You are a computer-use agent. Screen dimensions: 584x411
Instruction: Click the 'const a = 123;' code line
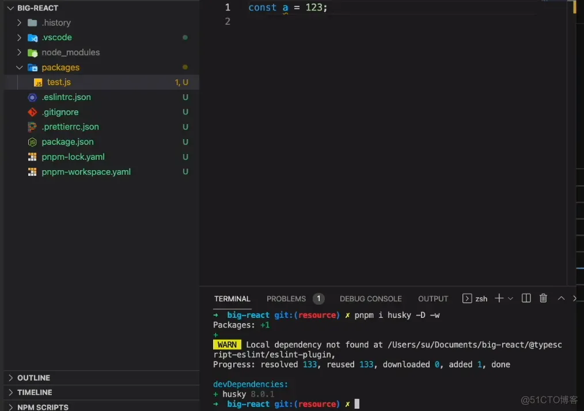(287, 7)
